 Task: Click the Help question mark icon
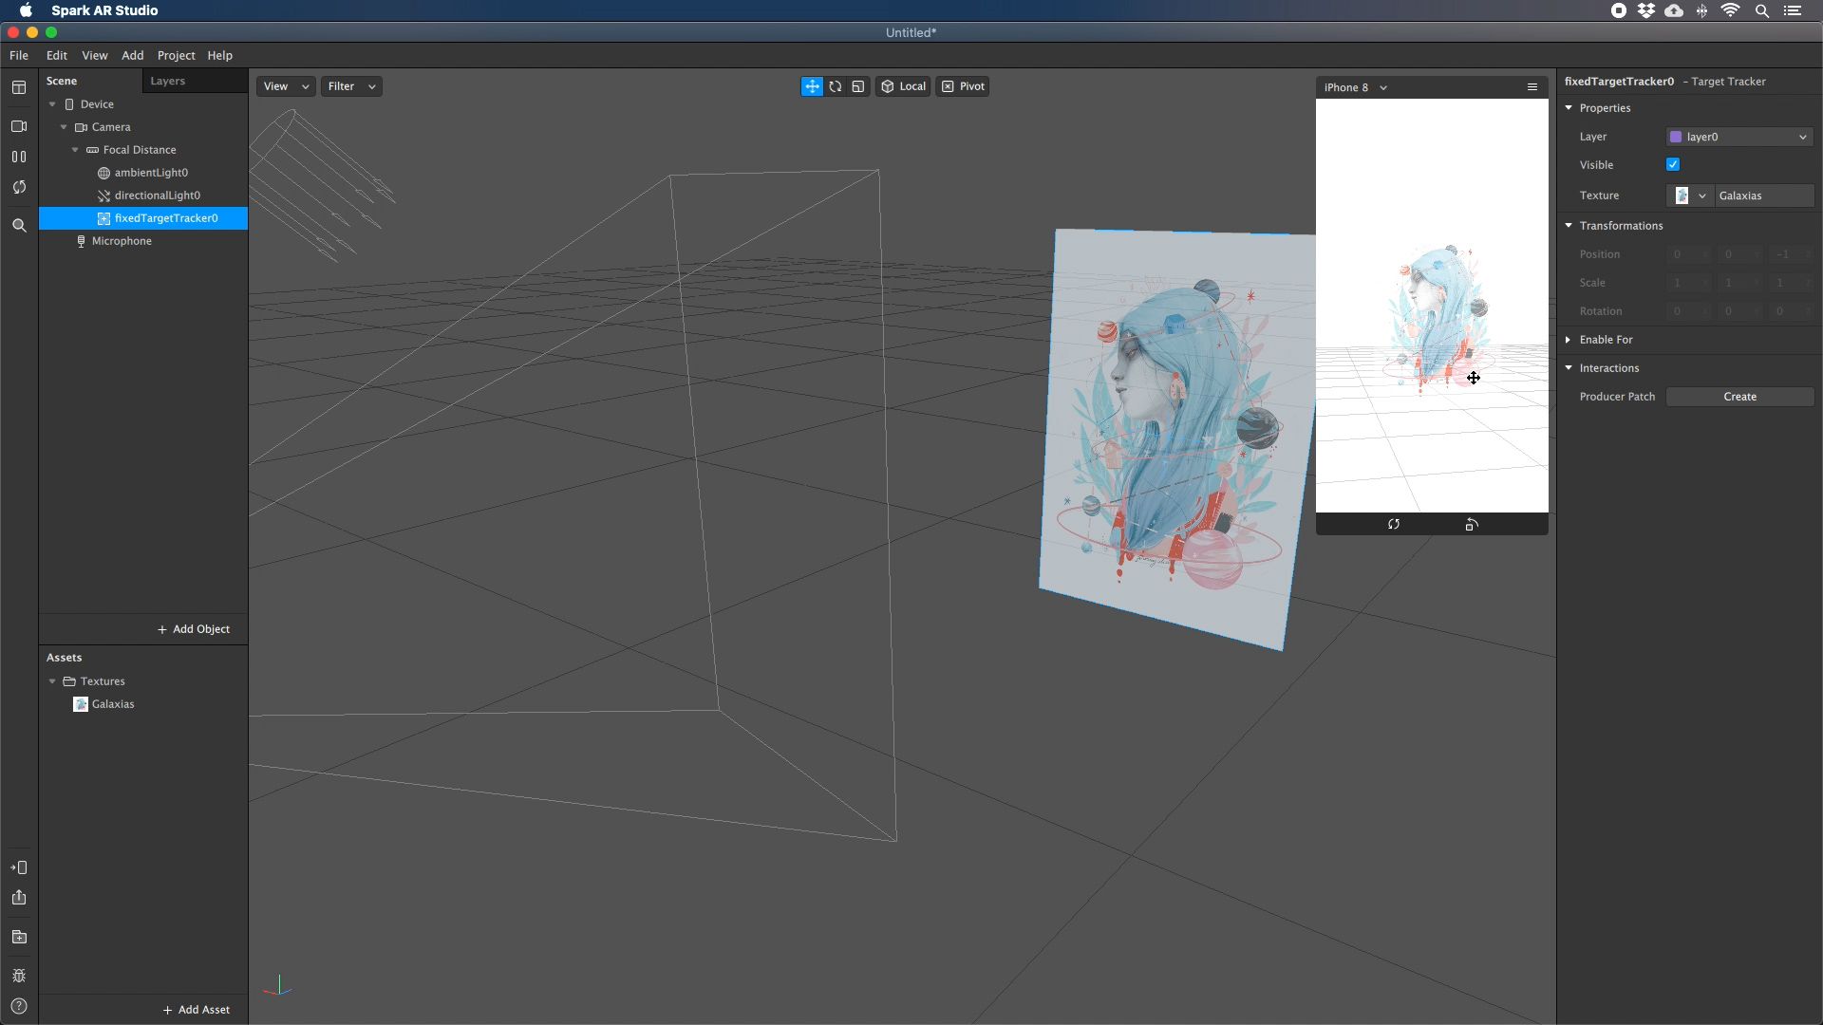pos(19,1006)
